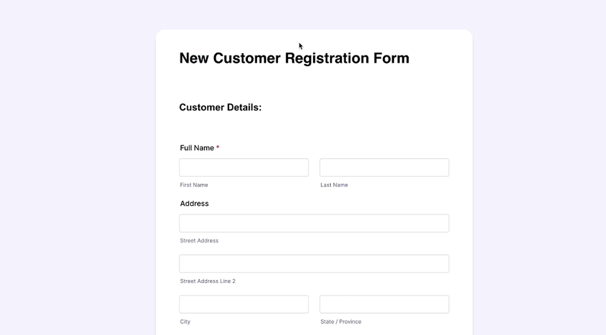Click the "Street Address Line 2" sublabel

pyautogui.click(x=208, y=281)
